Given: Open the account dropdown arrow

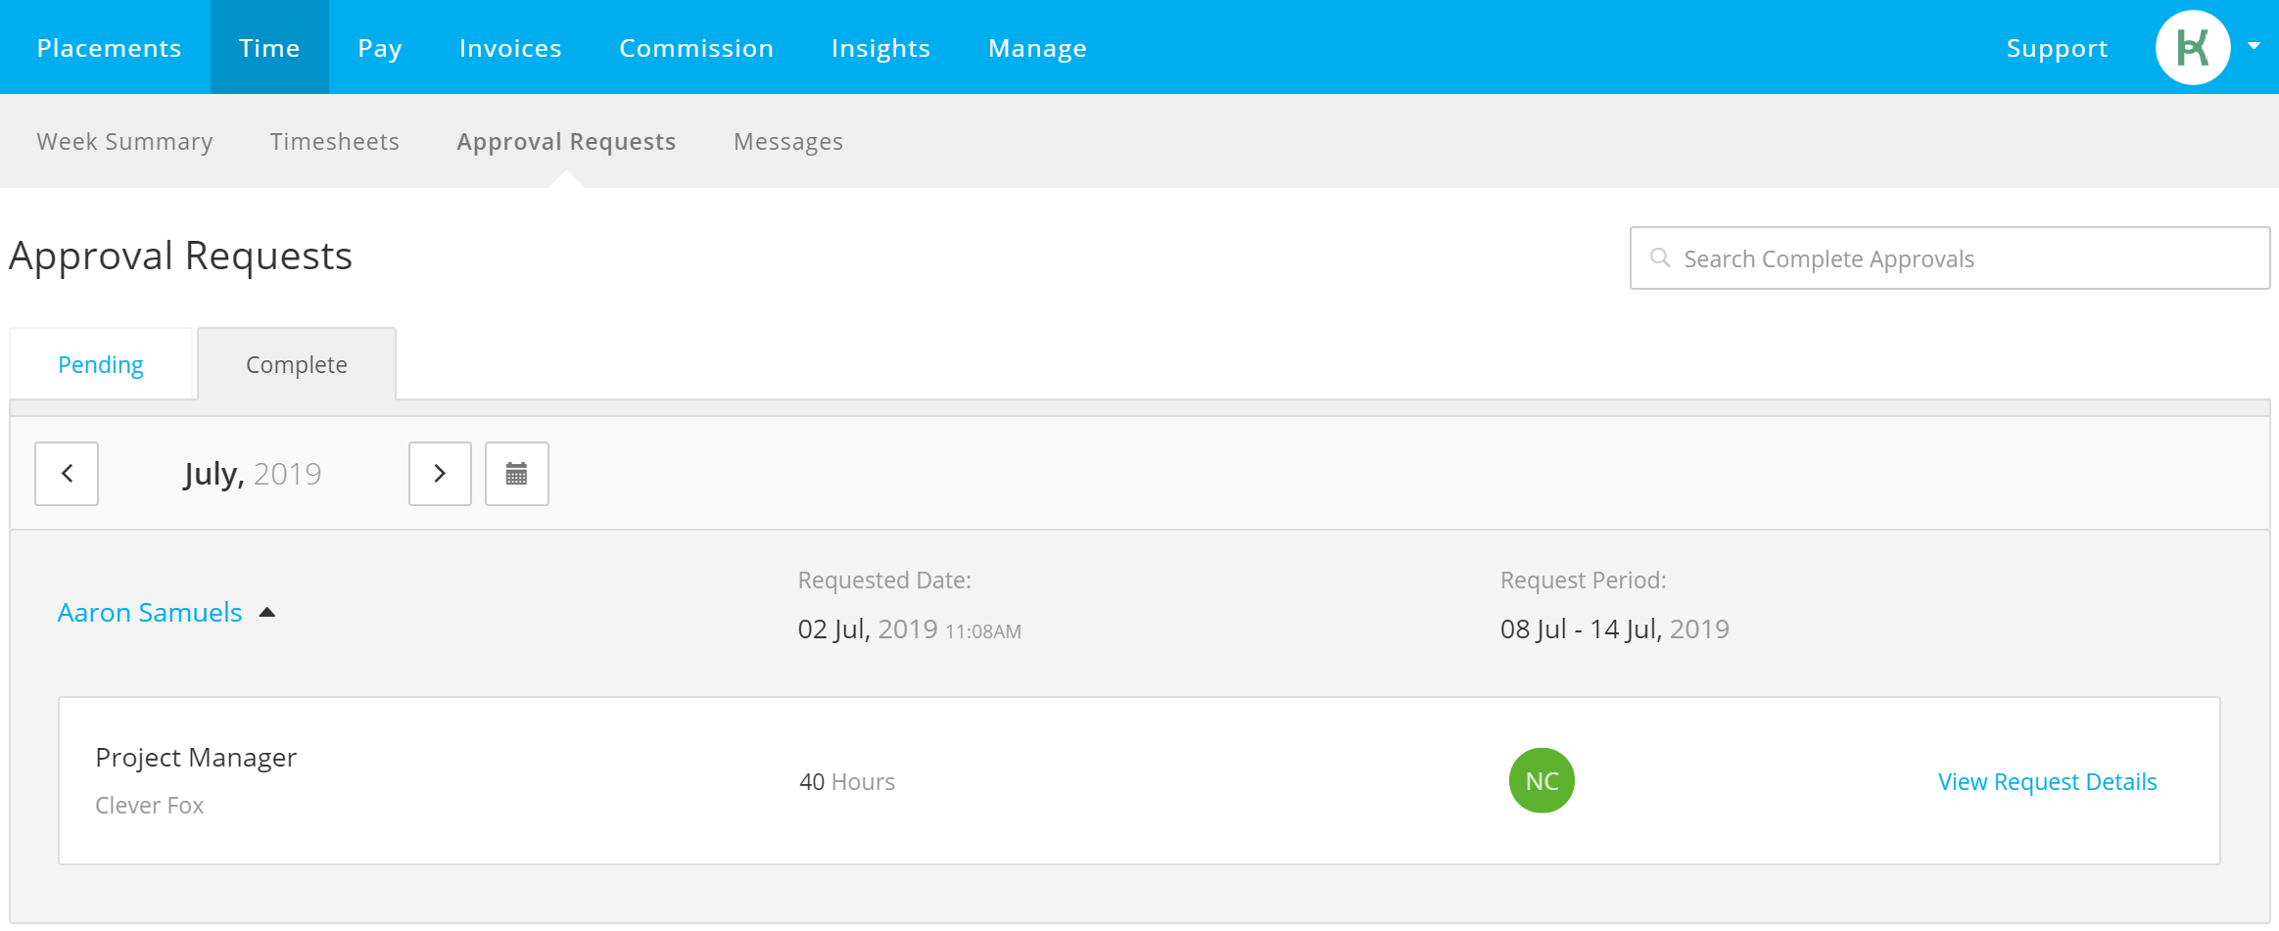Looking at the screenshot, I should pyautogui.click(x=2254, y=46).
